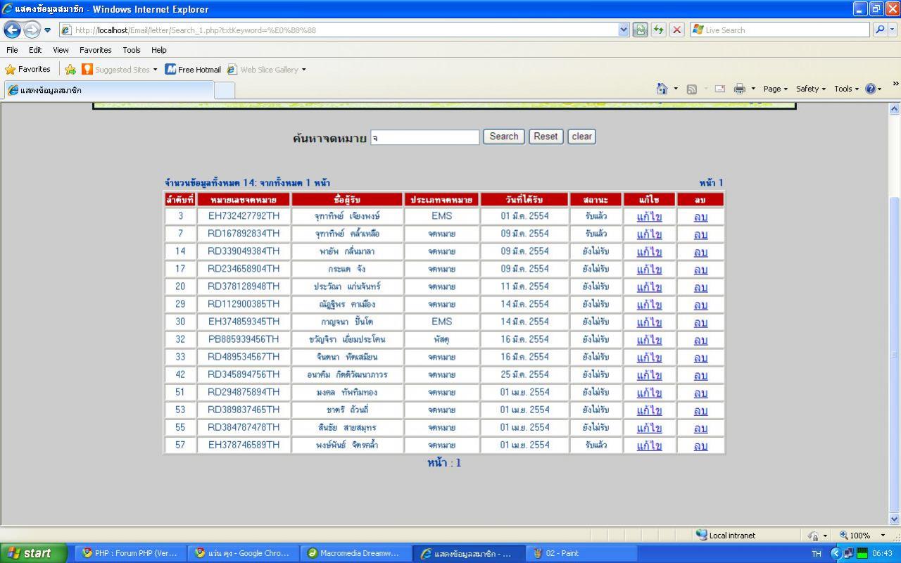Click the Reset button

tap(546, 137)
